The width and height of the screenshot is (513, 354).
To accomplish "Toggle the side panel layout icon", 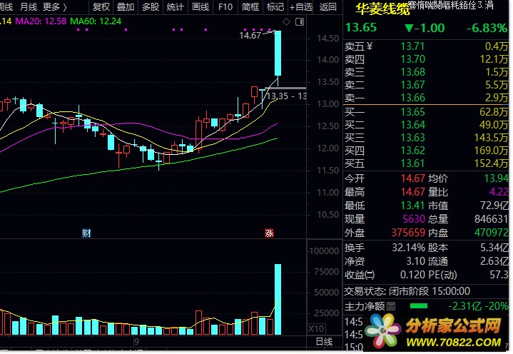I will (x=300, y=22).
